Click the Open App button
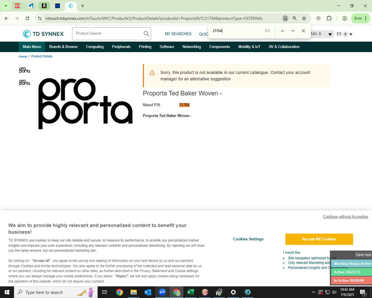Image resolution: width=372 pixels, height=298 pixels. coord(363,255)
